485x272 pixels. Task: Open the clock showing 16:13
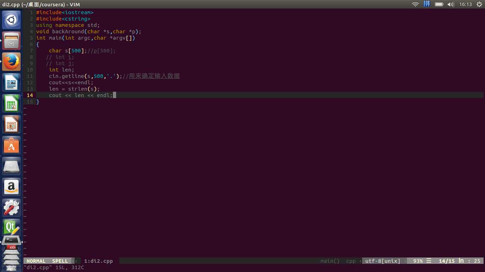[x=465, y=4]
